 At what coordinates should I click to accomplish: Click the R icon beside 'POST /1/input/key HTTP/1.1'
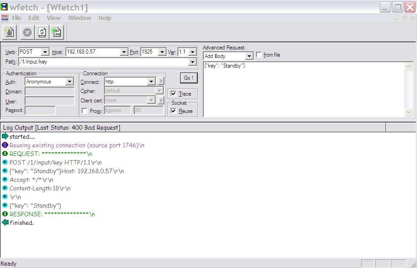[5, 162]
